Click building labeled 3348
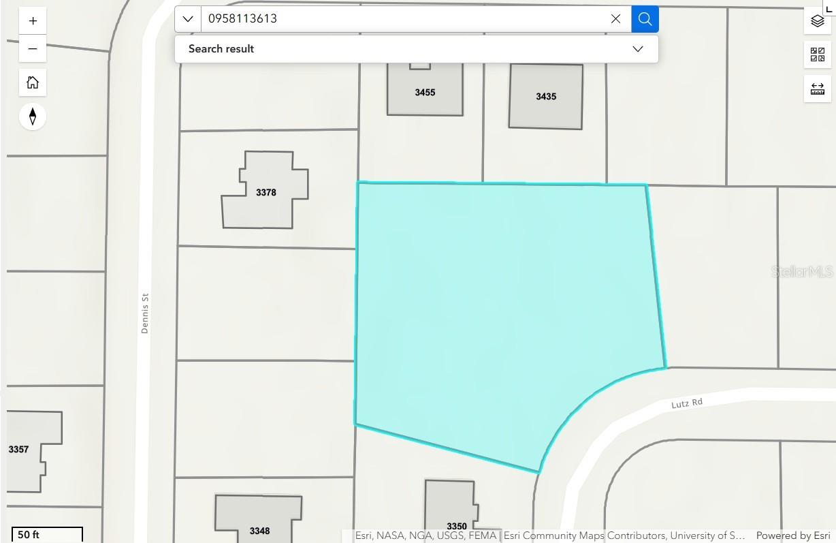This screenshot has height=543, width=836. pyautogui.click(x=259, y=519)
